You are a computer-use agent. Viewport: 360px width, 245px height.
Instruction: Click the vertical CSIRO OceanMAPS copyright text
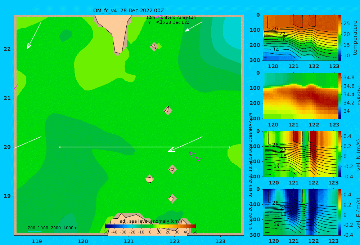250,171
